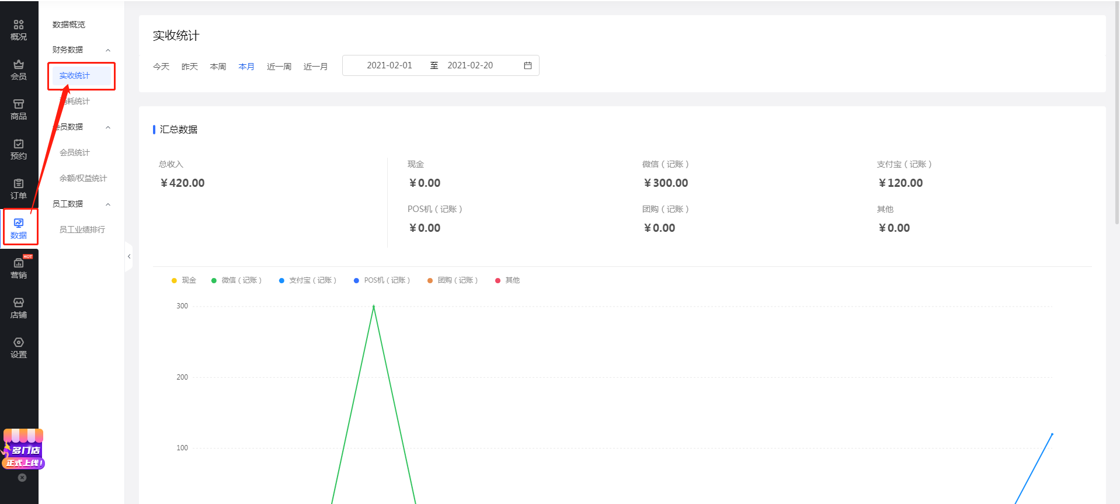Select the 营销 marketing icon
This screenshot has height=504, width=1120.
tap(19, 268)
